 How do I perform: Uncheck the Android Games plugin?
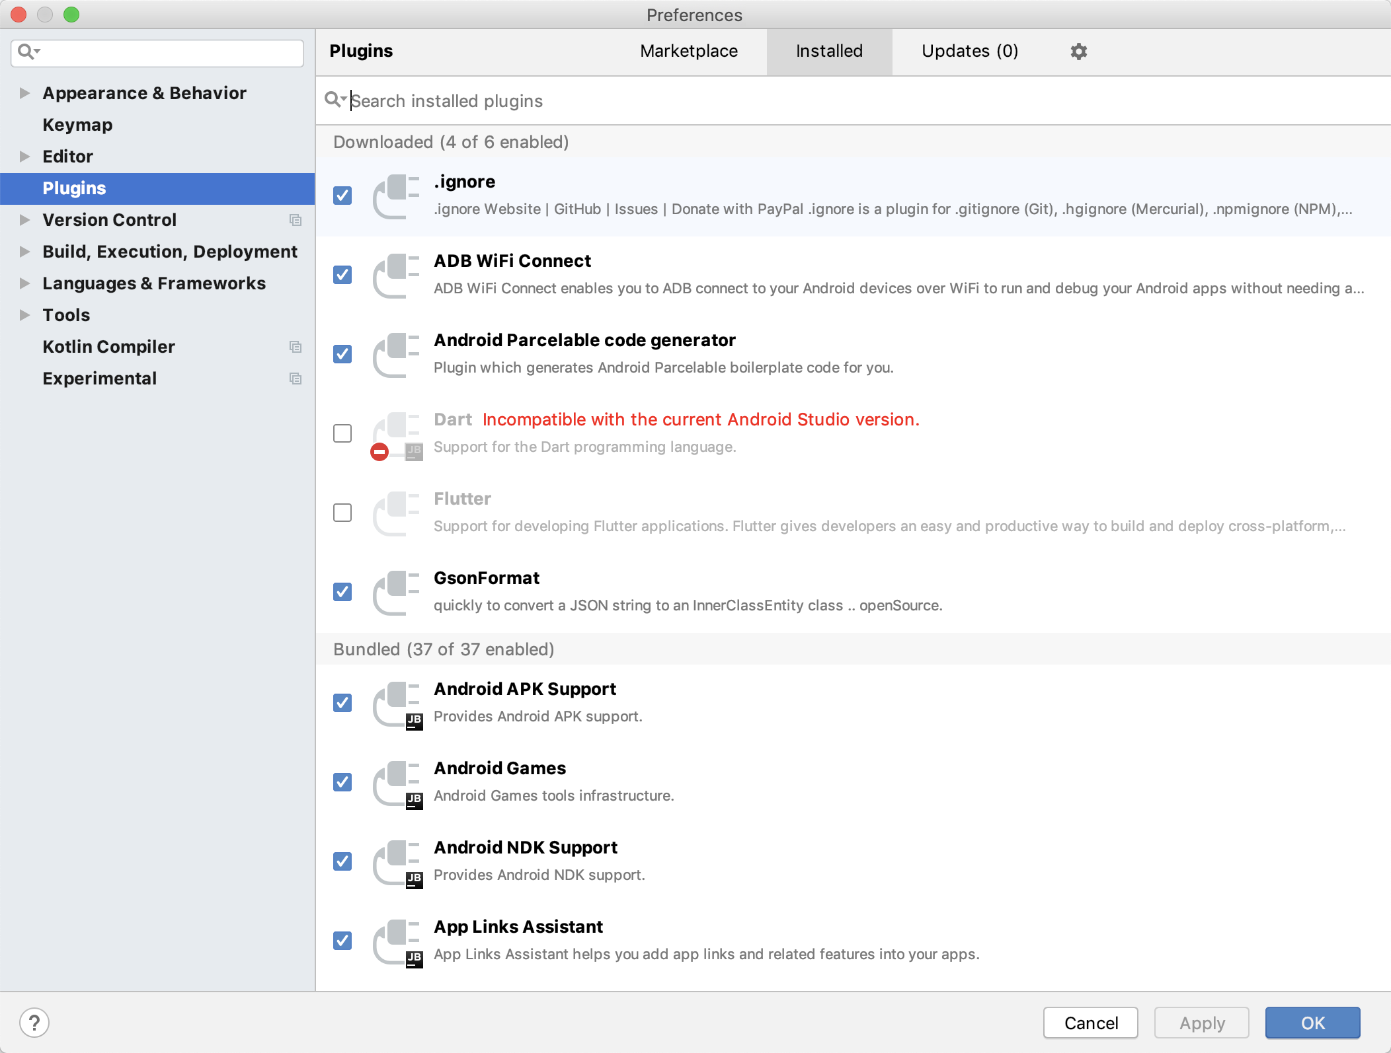tap(342, 782)
